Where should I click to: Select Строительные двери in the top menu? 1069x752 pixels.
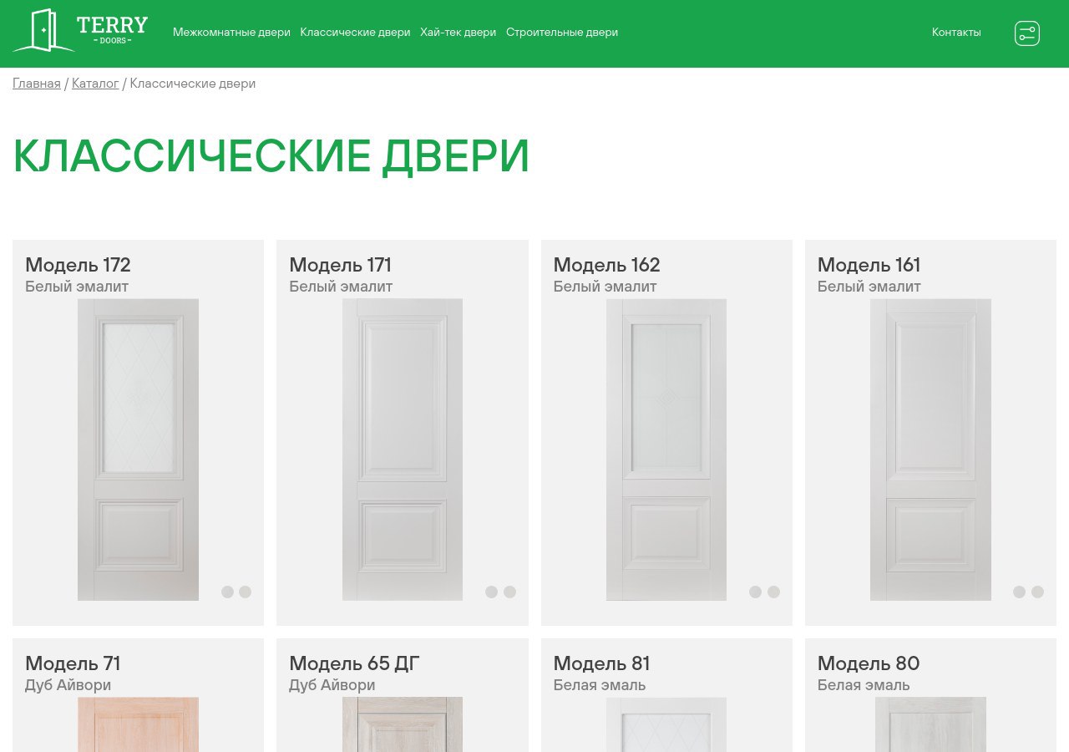[562, 33]
